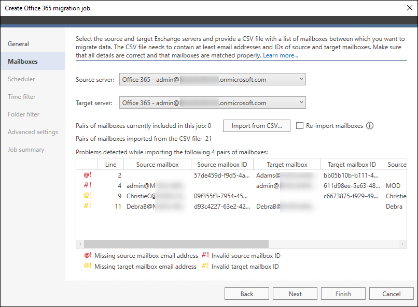The height and width of the screenshot is (307, 418).
Task: Click the red #! icon on line 4
Action: 88,185
